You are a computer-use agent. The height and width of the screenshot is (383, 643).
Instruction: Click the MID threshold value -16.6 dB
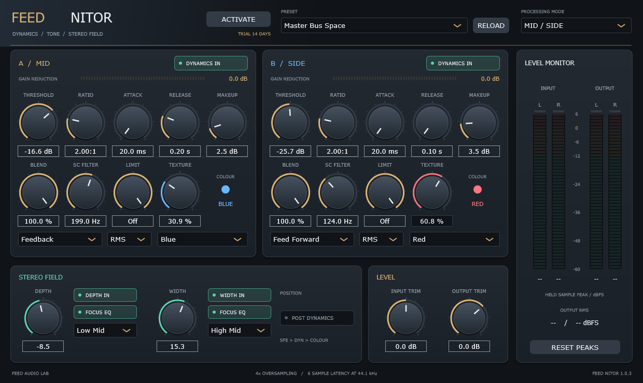pyautogui.click(x=38, y=151)
